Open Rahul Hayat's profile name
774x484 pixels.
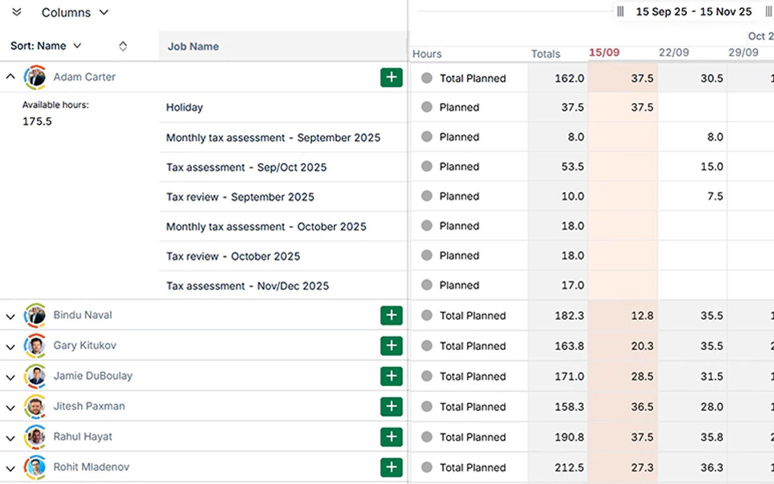(x=83, y=437)
